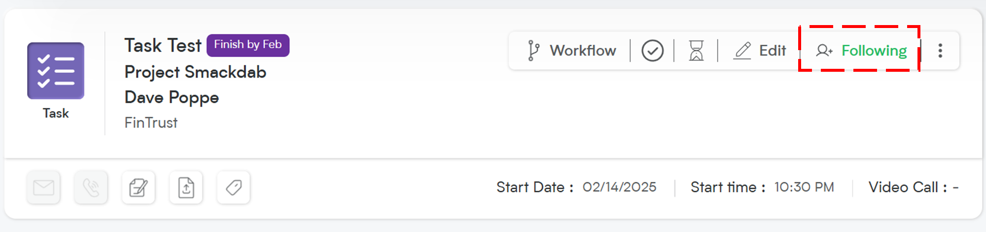Click the pencil Edit icon
Image resolution: width=986 pixels, height=232 pixels.
pyautogui.click(x=742, y=51)
